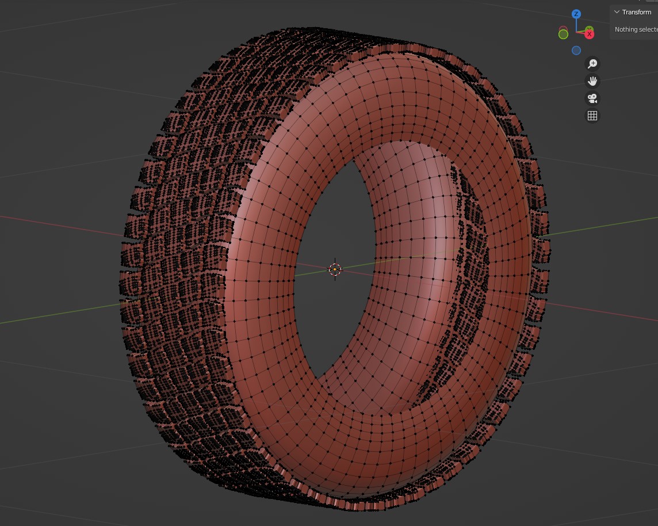Toggle perspective/orthographic grid icon
Image resolution: width=658 pixels, height=526 pixels.
592,116
